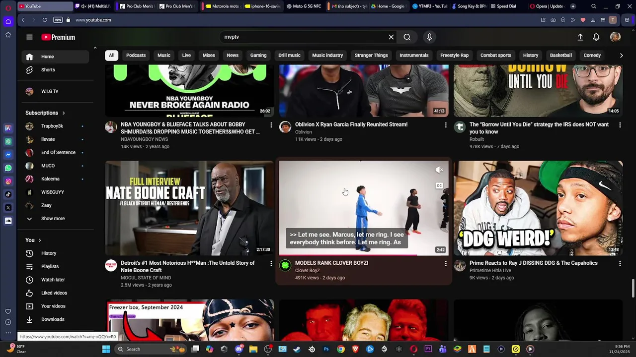Unmute the Models Rank Clover Boyz preview
The height and width of the screenshot is (357, 636).
tap(439, 170)
